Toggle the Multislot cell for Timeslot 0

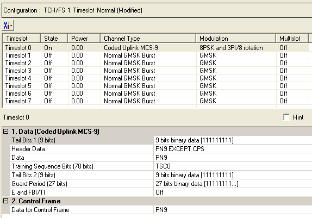292,48
